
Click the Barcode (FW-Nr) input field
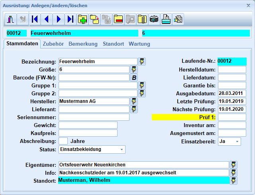pos(94,77)
